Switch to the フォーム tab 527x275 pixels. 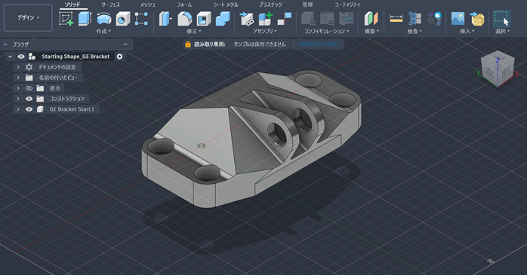(184, 5)
